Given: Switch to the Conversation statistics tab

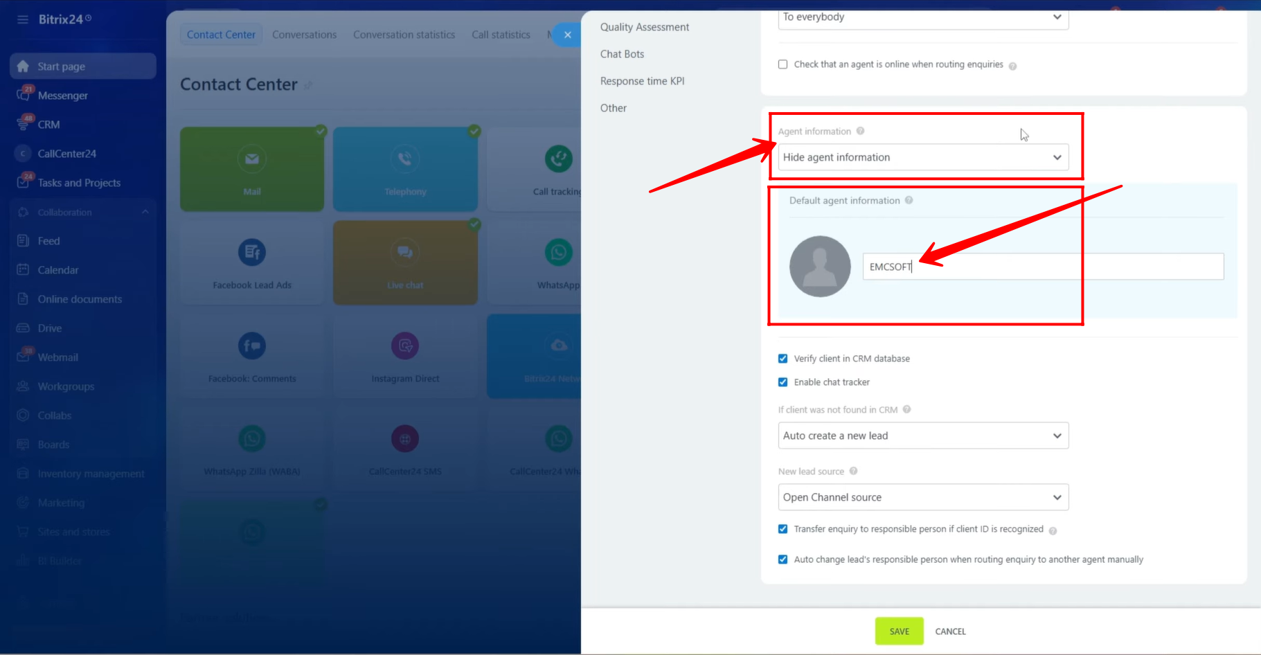Looking at the screenshot, I should coord(404,35).
